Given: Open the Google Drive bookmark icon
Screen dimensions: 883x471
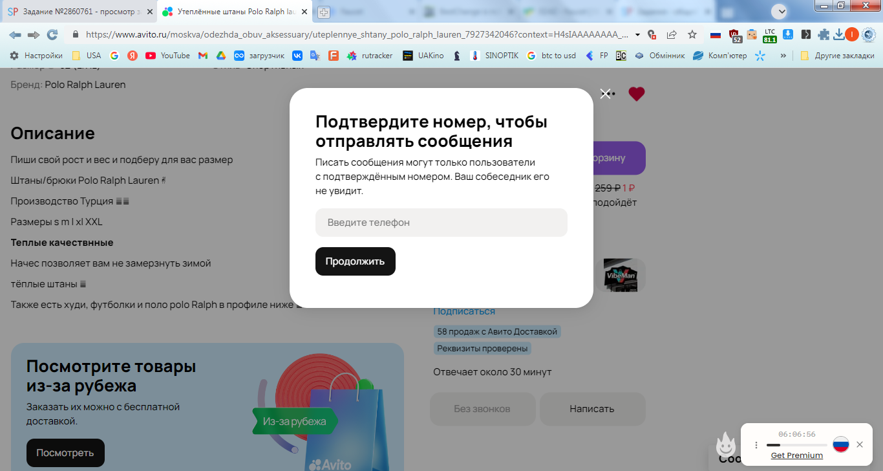Looking at the screenshot, I should coord(221,56).
